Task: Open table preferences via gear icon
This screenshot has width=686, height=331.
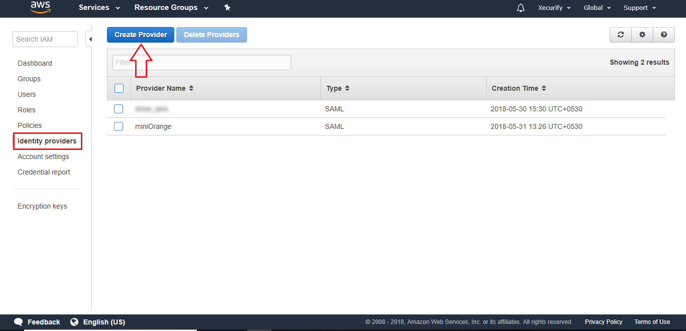Action: point(642,35)
